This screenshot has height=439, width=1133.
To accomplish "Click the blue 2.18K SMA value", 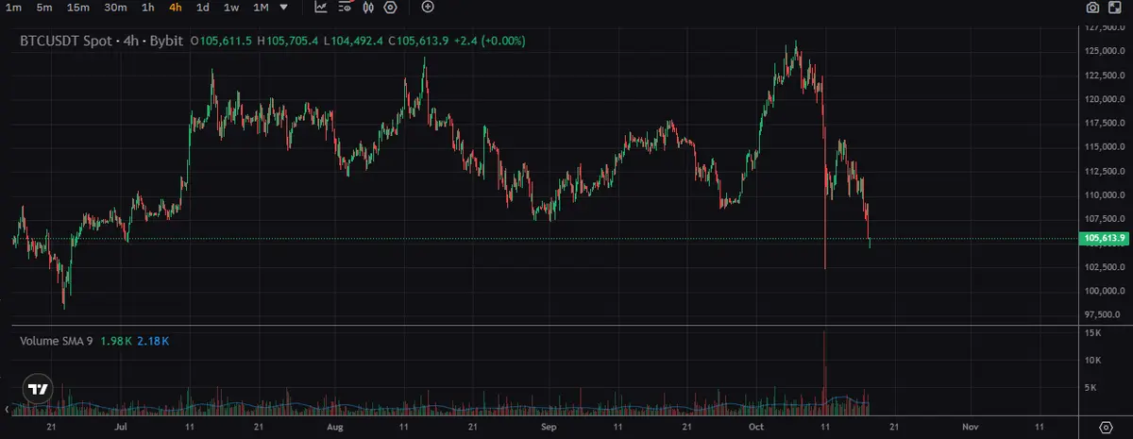I will pos(153,340).
